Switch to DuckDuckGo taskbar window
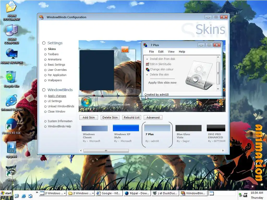 (x=165, y=193)
